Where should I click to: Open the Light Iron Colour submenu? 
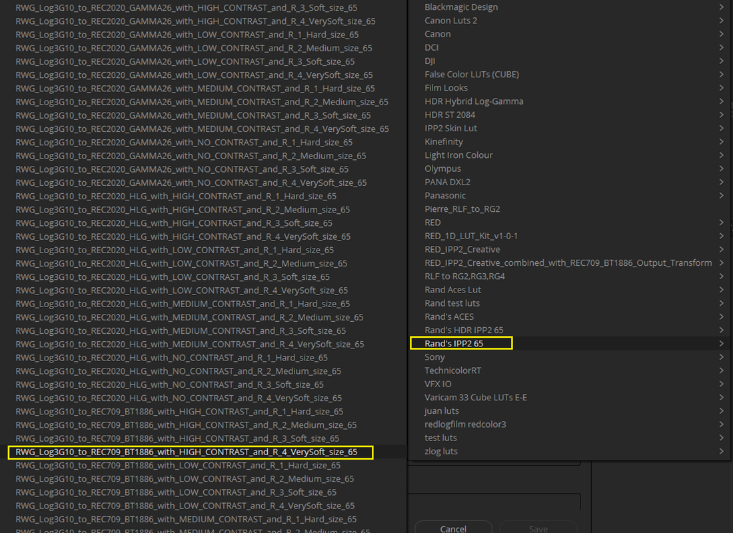tap(569, 155)
